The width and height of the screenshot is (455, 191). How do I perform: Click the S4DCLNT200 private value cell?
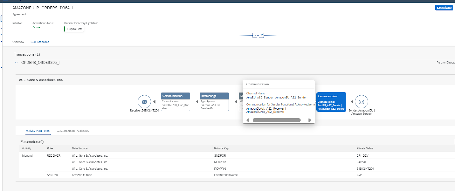[365, 169]
